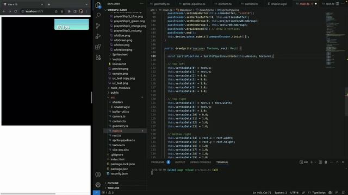The width and height of the screenshot is (348, 195).
Task: Open the Explorer view in activity bar
Action: (x=98, y=5)
